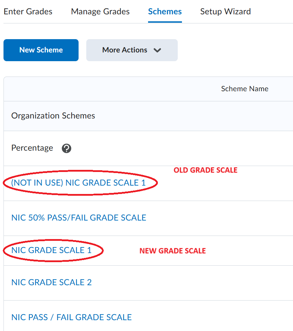
Task: Click the Scheme Name column header
Action: [245, 89]
